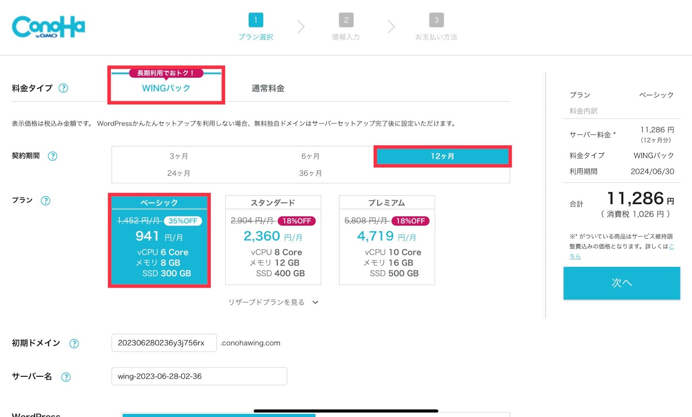The height and width of the screenshot is (417, 692).
Task: Choose the 24ヶ月 contract period
Action: click(179, 173)
